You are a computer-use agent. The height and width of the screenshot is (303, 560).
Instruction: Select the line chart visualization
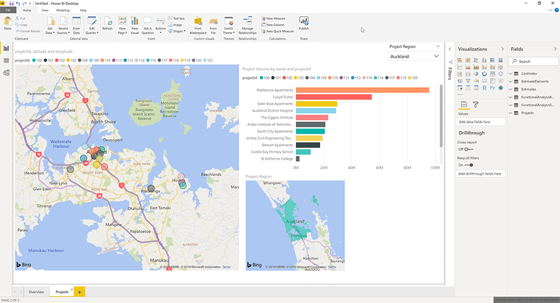pyautogui.click(x=460, y=67)
